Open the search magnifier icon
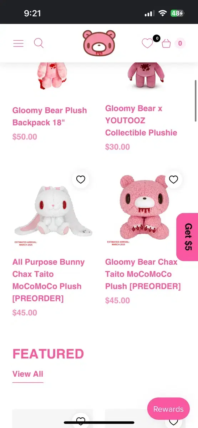198x428 pixels. [x=39, y=43]
